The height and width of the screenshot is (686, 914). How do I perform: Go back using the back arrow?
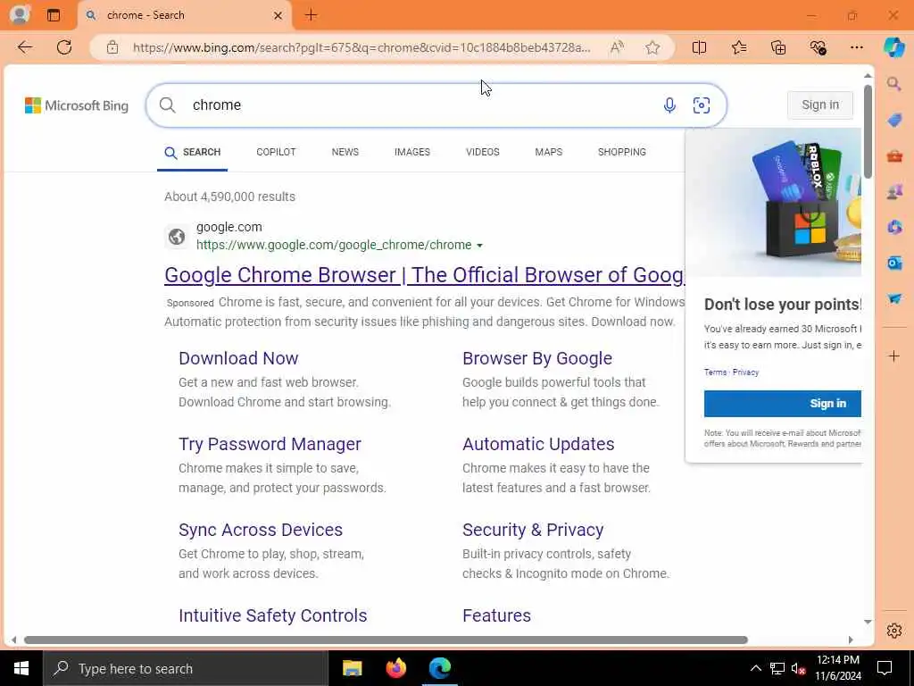point(25,47)
